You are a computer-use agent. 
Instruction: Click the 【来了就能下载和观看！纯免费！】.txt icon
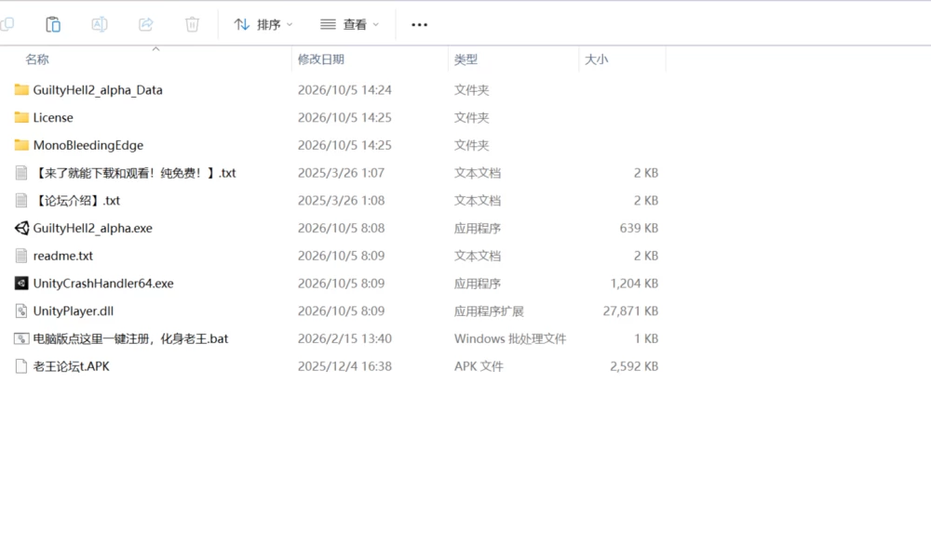click(x=21, y=173)
